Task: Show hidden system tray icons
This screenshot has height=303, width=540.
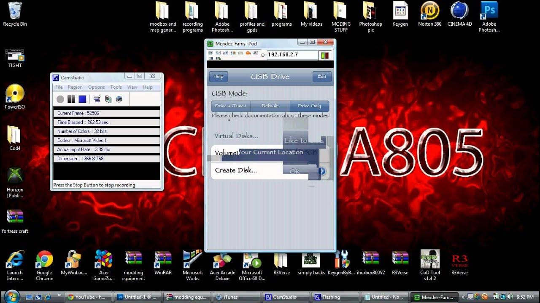Action: (463, 297)
